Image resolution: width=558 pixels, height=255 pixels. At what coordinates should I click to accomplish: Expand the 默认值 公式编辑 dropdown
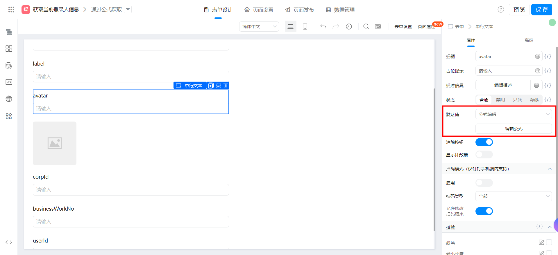pos(513,114)
